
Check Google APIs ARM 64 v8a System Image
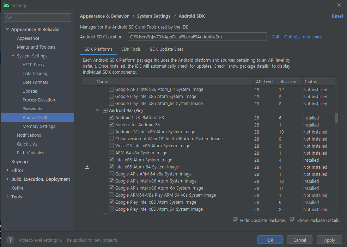(x=111, y=174)
